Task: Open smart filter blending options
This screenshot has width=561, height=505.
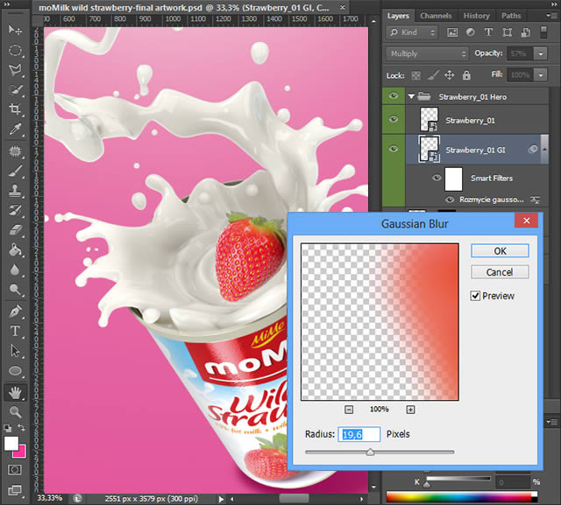Action: tap(536, 200)
